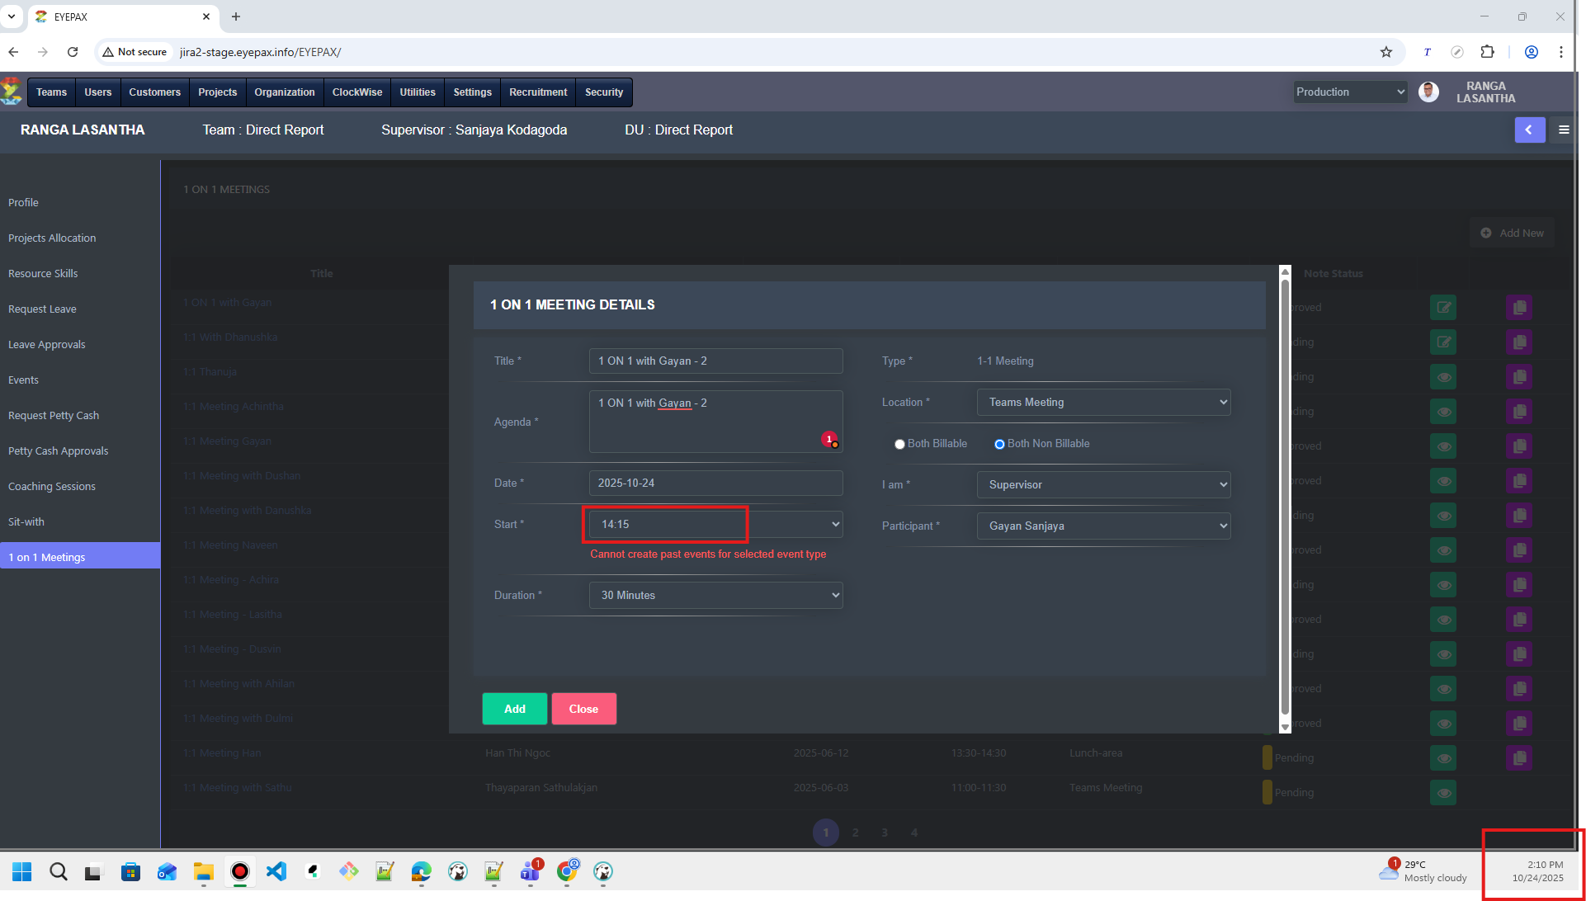Select the Both Non Billable option
Screen dimensions: 1586x901
click(999, 444)
